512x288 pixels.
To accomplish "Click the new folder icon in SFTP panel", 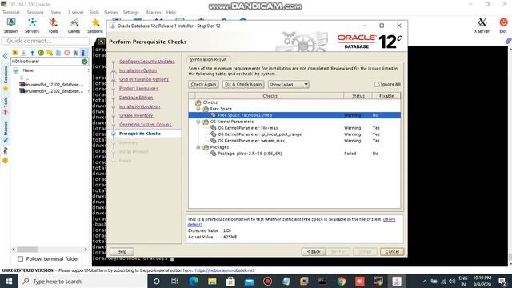I will (x=50, y=53).
